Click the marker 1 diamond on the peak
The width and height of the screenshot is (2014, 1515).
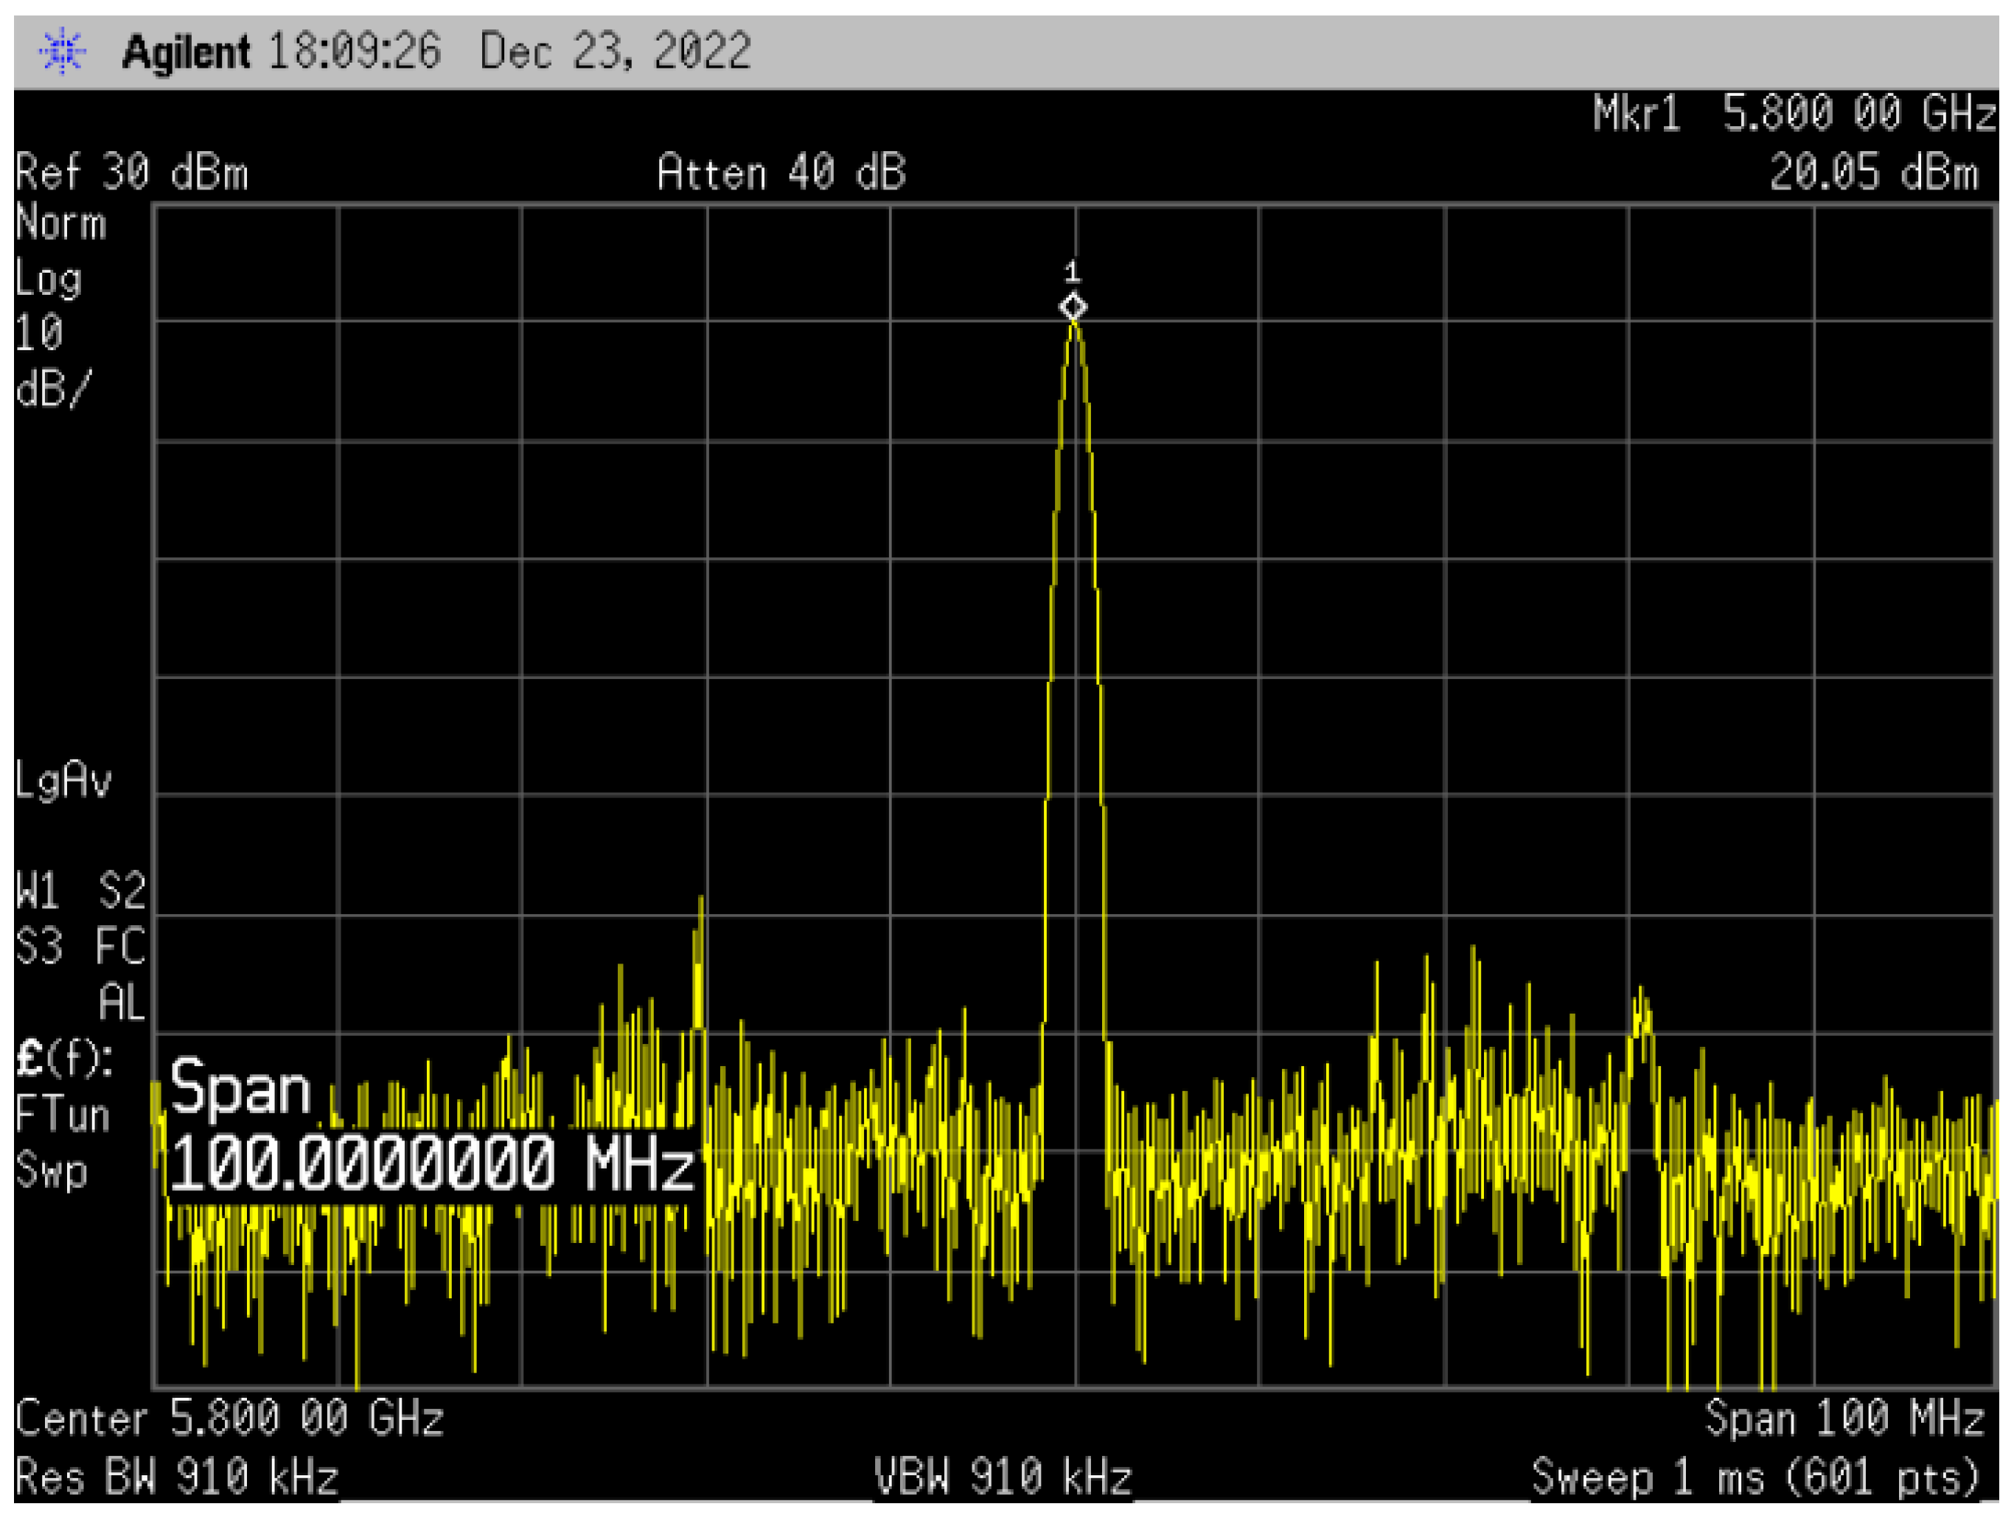point(1073,307)
